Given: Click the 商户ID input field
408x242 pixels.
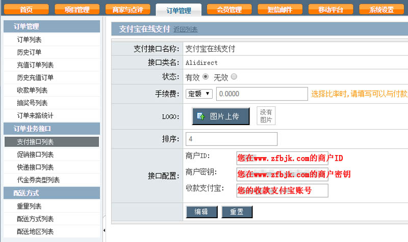Looking at the screenshot, I should click(x=283, y=158).
